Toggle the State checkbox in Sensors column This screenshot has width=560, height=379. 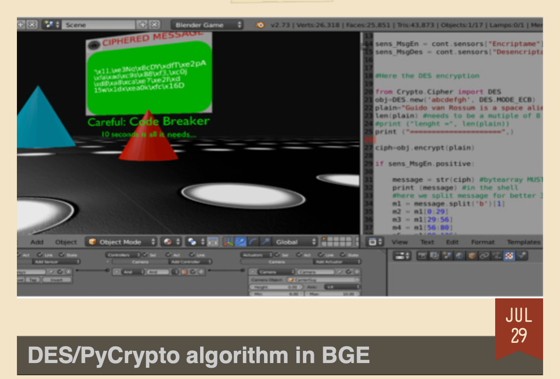pos(62,255)
